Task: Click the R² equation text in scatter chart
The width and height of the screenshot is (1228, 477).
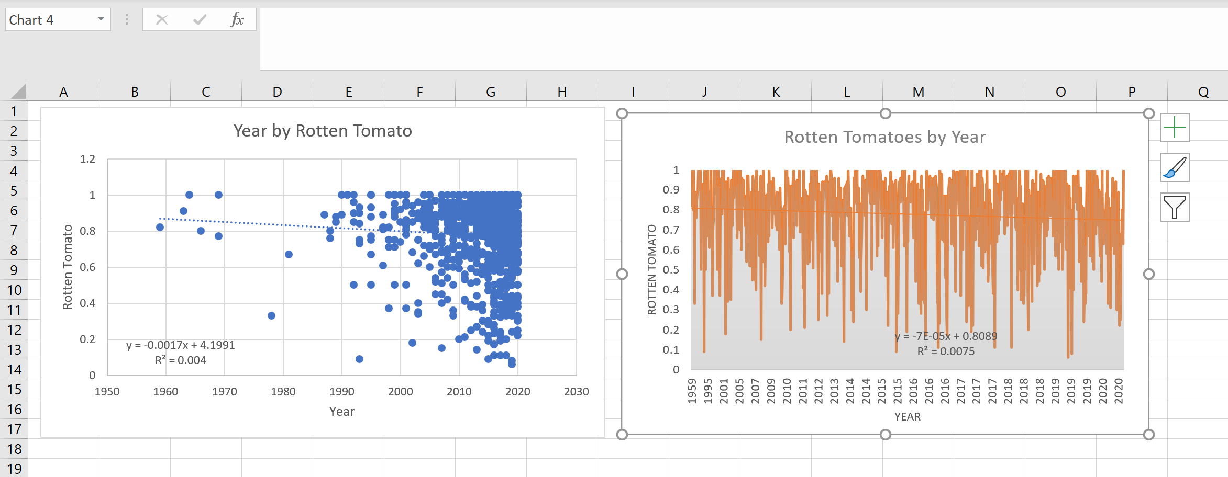Action: click(x=180, y=360)
